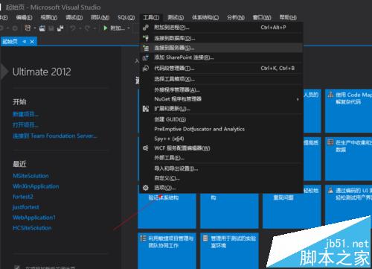The height and width of the screenshot is (269, 372).
Task: Click the Open File toolbar icon
Action: point(42,28)
